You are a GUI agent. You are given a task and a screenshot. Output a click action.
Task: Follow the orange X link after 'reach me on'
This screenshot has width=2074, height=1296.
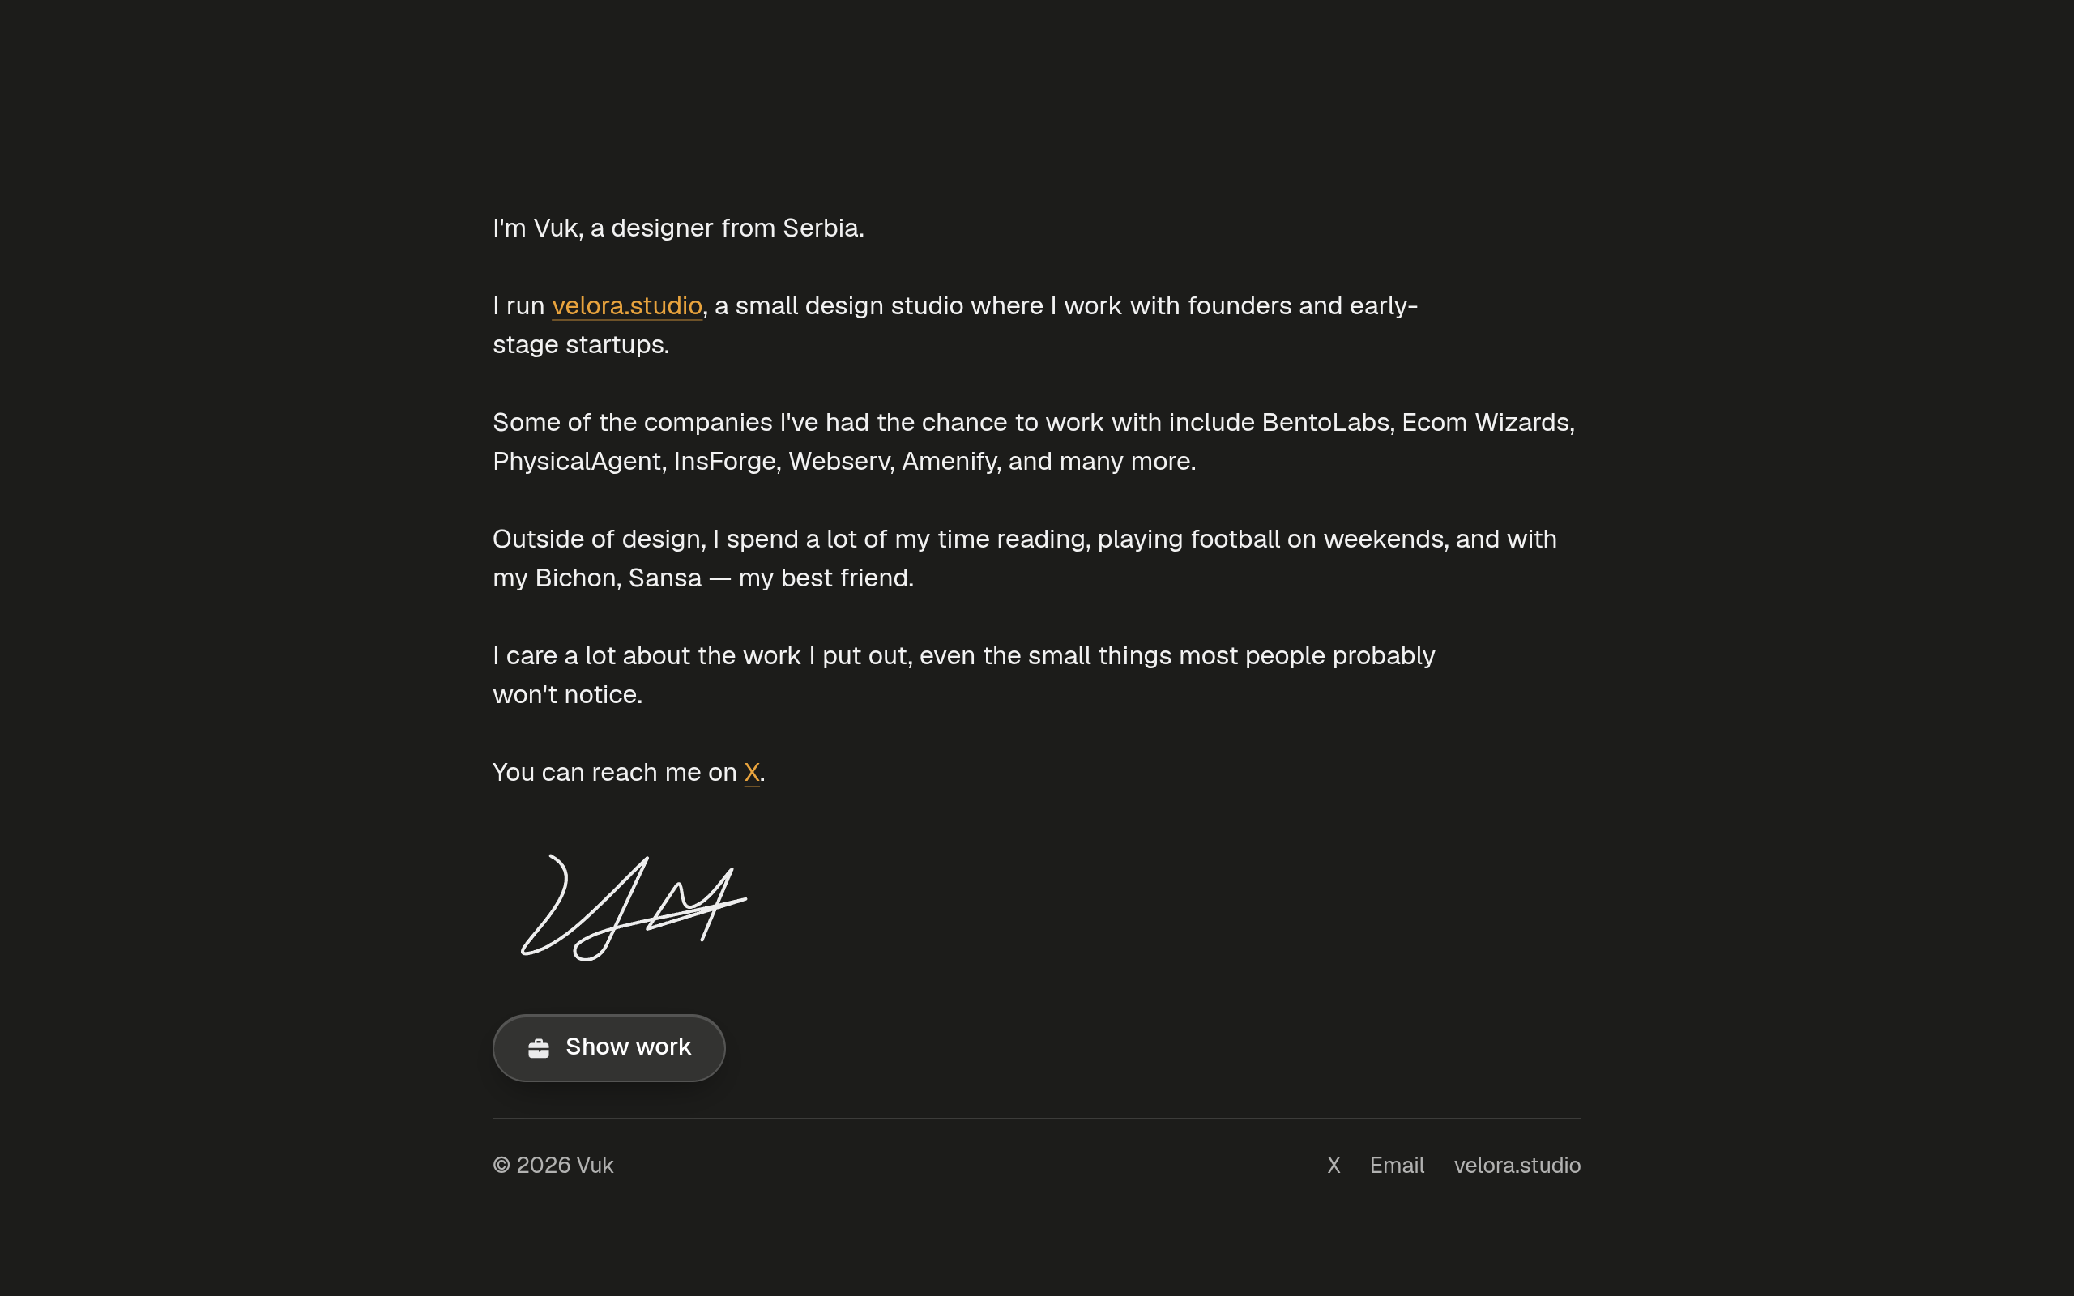coord(752,772)
